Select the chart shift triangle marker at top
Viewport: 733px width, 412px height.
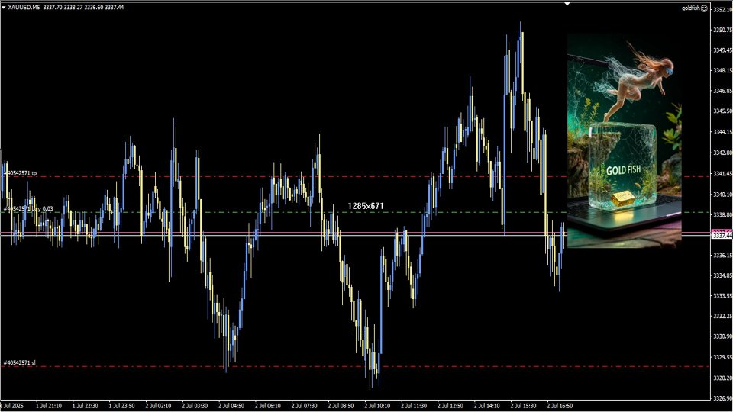(567, 4)
